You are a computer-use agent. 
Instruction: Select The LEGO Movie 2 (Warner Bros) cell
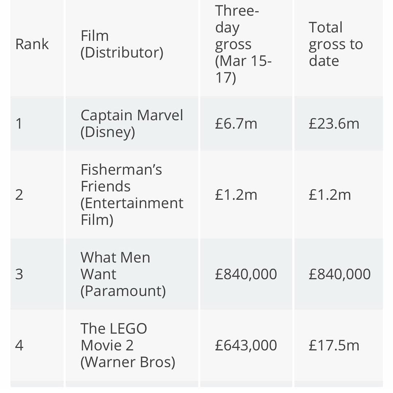128,345
